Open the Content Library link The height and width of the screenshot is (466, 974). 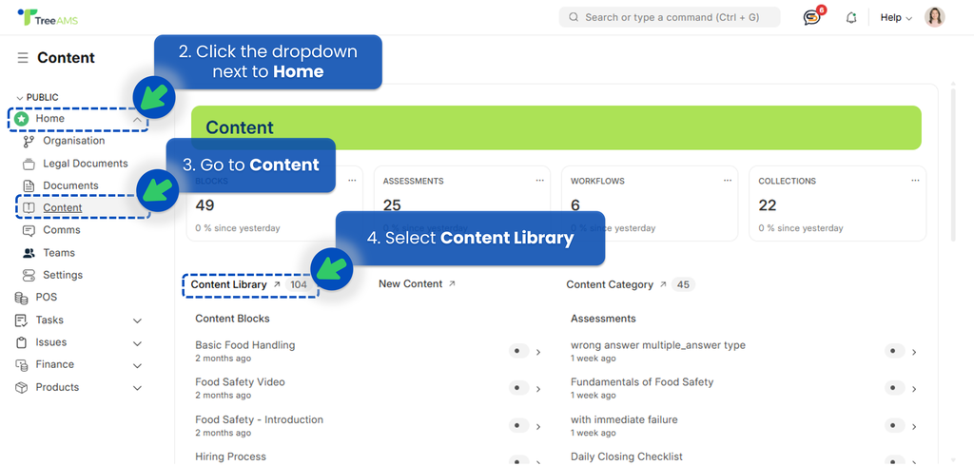[229, 284]
